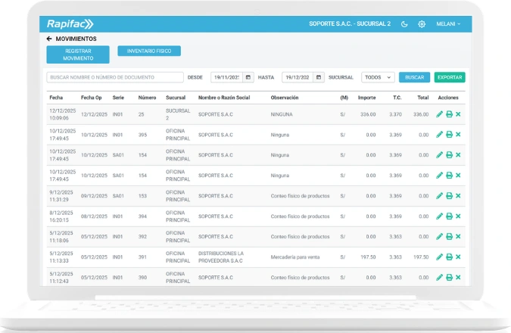Click the REGISTRAR MOVIMIENTO button
This screenshot has width=511, height=333.
coord(78,54)
